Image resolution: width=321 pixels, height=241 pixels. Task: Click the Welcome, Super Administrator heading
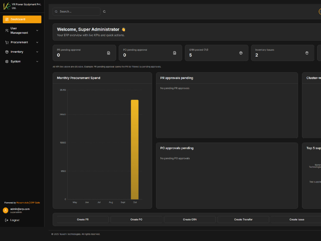click(88, 29)
